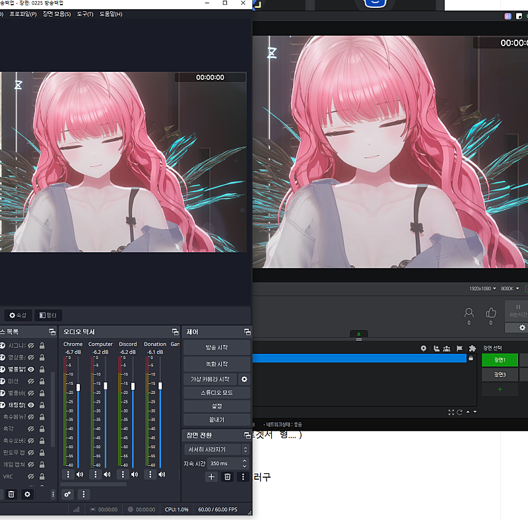This screenshot has width=528, height=520.
Task: Show the hidden VRC source
Action: 31,476
